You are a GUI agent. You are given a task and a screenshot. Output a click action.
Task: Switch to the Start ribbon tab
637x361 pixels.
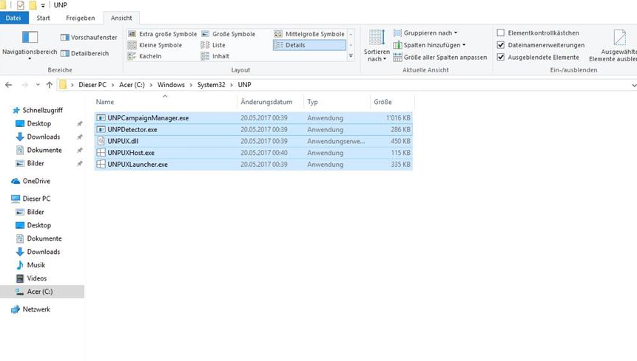tap(44, 18)
